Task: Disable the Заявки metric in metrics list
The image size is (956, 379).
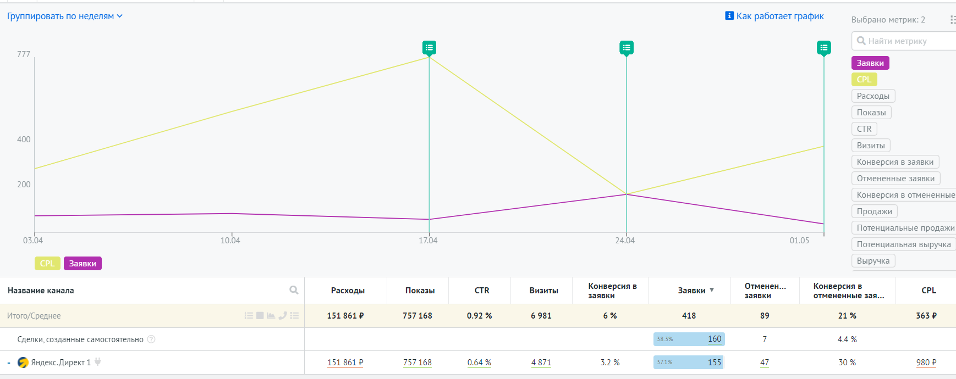Action: coord(870,63)
